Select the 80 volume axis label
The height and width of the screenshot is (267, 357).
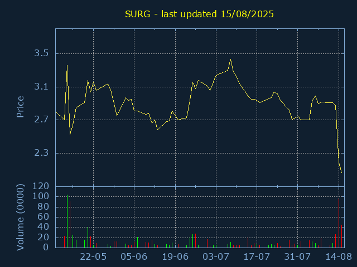pos(44,206)
